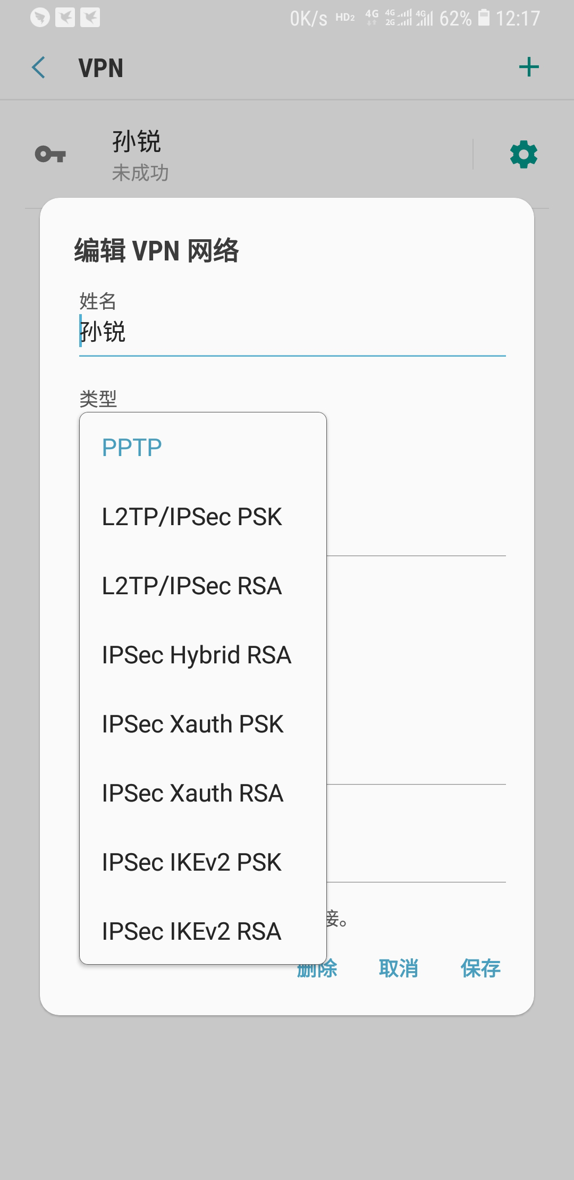574x1180 pixels.
Task: Tap the plus icon to add VPN
Action: click(x=529, y=68)
